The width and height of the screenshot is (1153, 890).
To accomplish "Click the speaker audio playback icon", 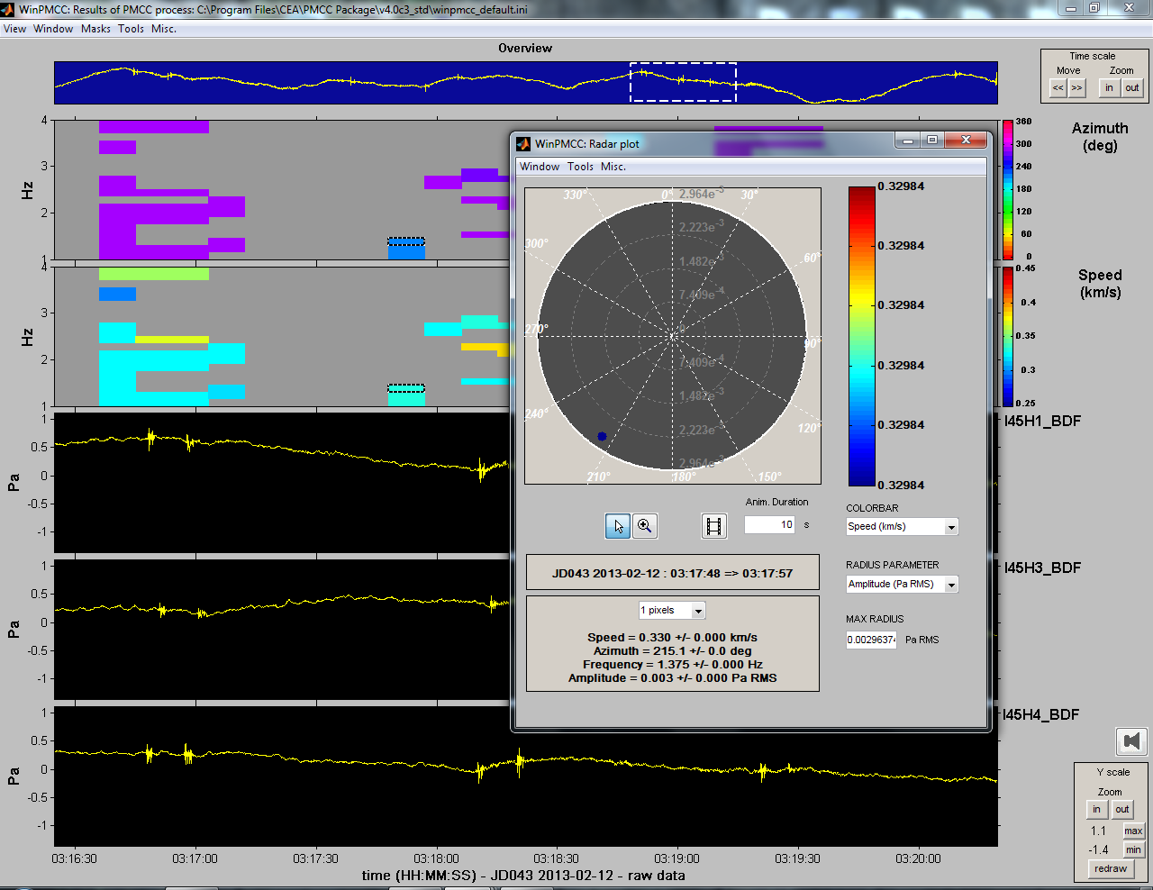I will pyautogui.click(x=1132, y=741).
